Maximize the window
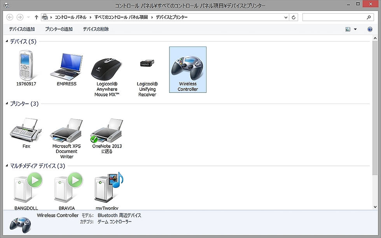381x238 pixels. click(x=358, y=4)
